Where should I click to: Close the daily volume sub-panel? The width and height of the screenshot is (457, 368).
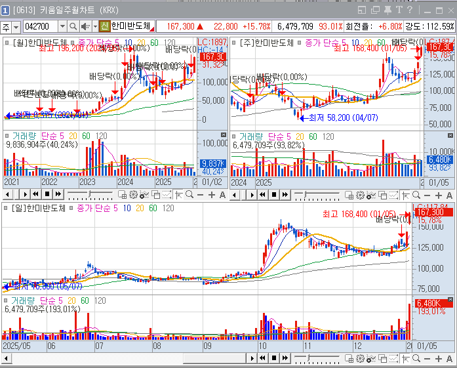(x=450, y=300)
